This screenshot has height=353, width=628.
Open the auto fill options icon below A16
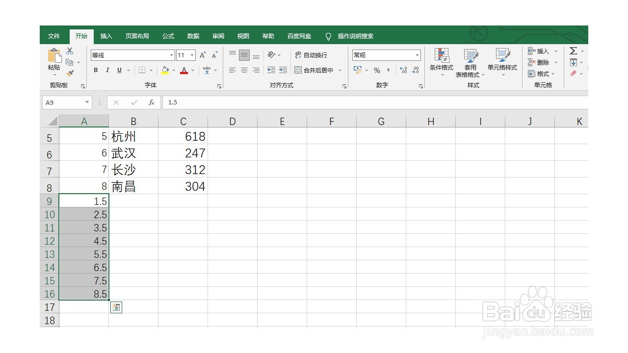tap(116, 307)
